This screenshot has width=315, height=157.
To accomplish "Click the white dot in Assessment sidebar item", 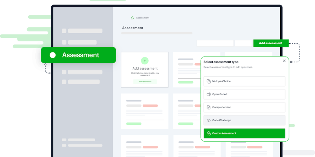I will pyautogui.click(x=53, y=55).
